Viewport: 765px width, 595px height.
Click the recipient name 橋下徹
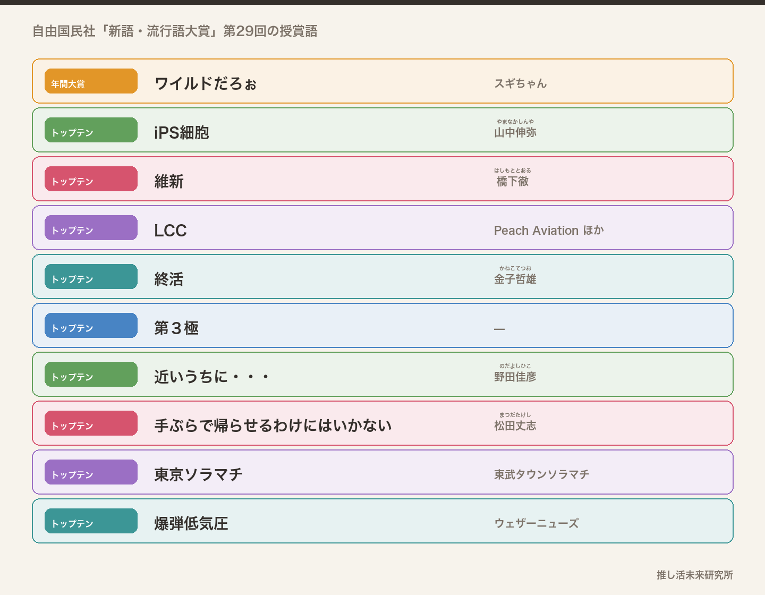click(x=513, y=181)
